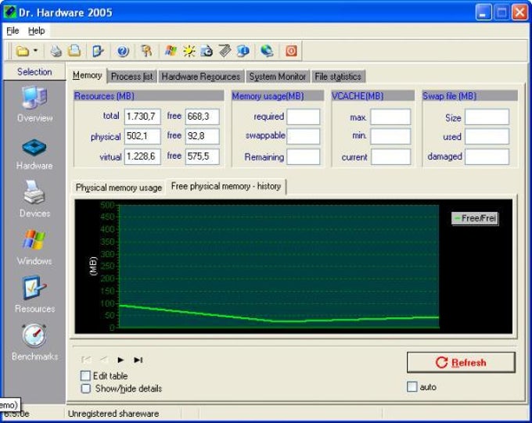Click the globe network toolbar icon
The image size is (532, 423).
click(x=267, y=52)
